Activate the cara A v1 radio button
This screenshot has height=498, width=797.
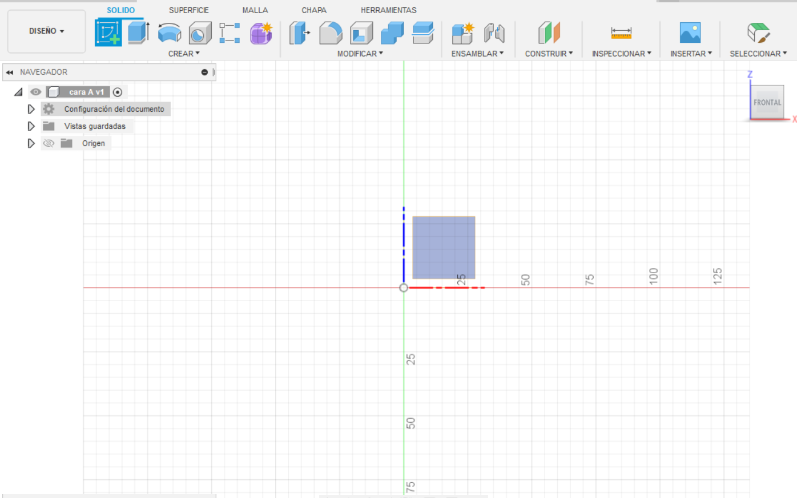click(x=118, y=92)
